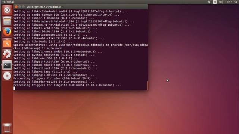The width and height of the screenshot is (239, 134).
Task: Click line 'Setting up libasn1-8-heimdal:i386'
Action: pyautogui.click(x=71, y=25)
